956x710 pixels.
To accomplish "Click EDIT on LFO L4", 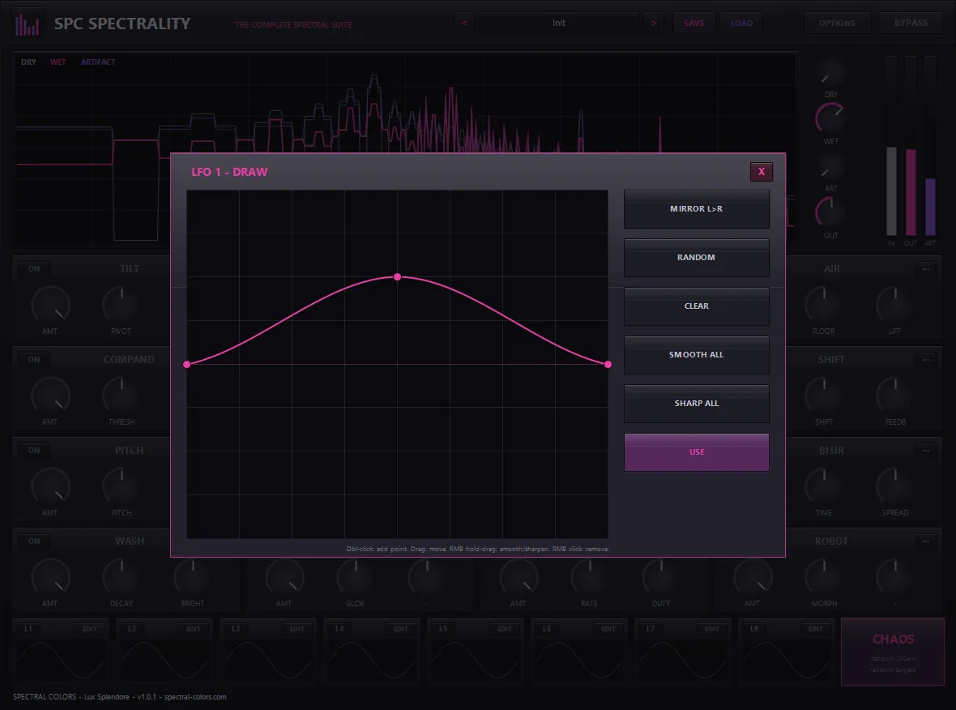I will 400,629.
